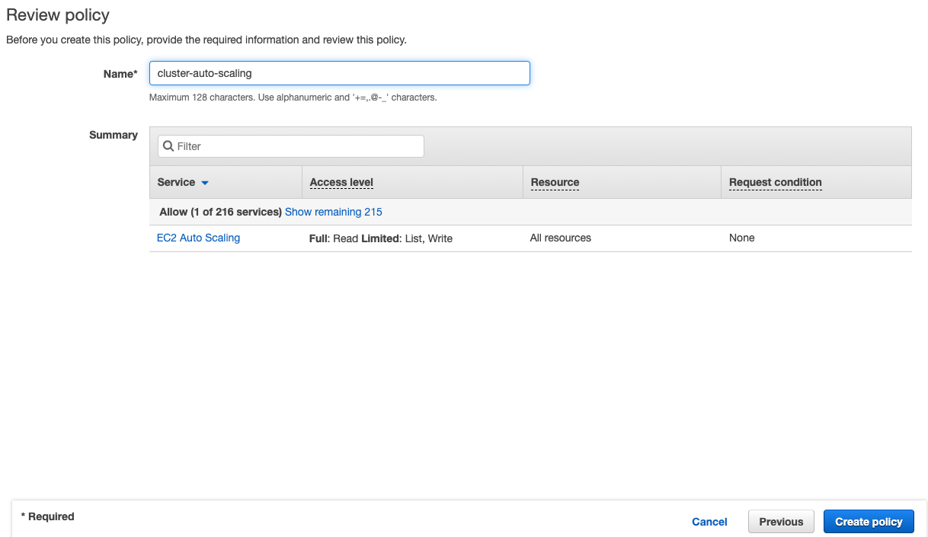Click the Previous button
Screen dimensions: 928x537
(781, 522)
